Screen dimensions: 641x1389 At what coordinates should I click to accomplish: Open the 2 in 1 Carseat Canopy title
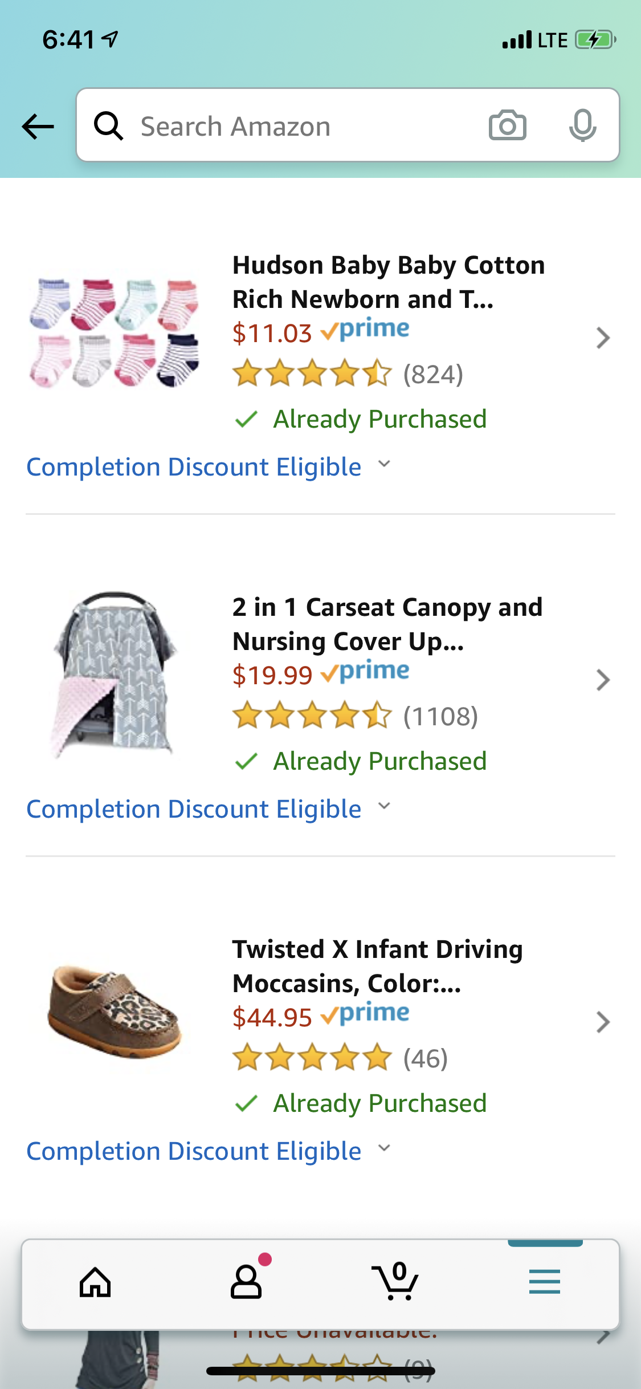click(387, 624)
